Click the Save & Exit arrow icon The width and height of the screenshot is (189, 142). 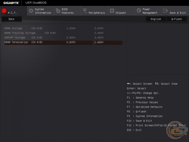[x=166, y=11]
